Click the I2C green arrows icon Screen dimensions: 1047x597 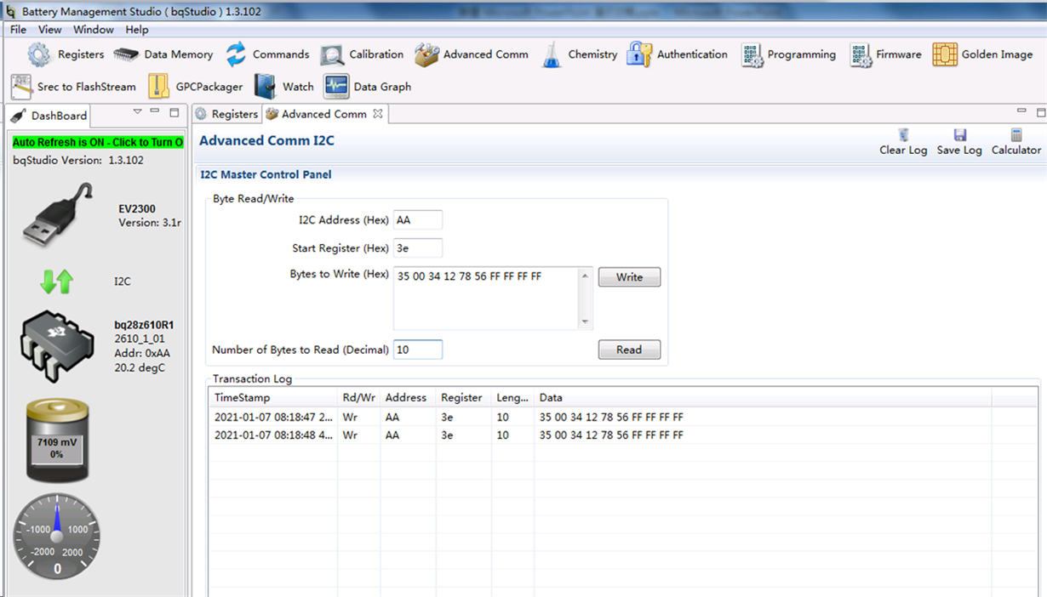57,281
